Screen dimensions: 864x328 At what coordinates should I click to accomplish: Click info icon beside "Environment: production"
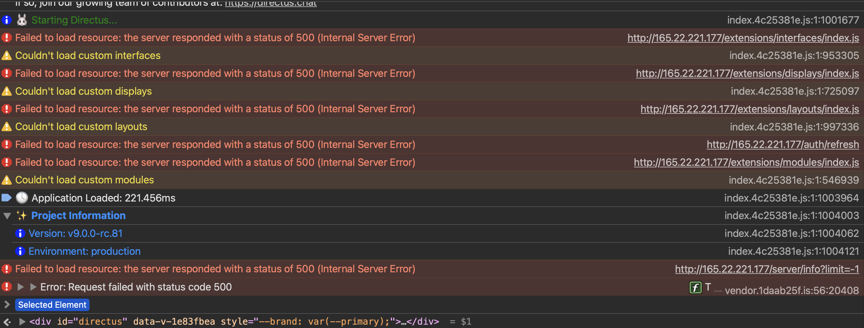click(21, 251)
